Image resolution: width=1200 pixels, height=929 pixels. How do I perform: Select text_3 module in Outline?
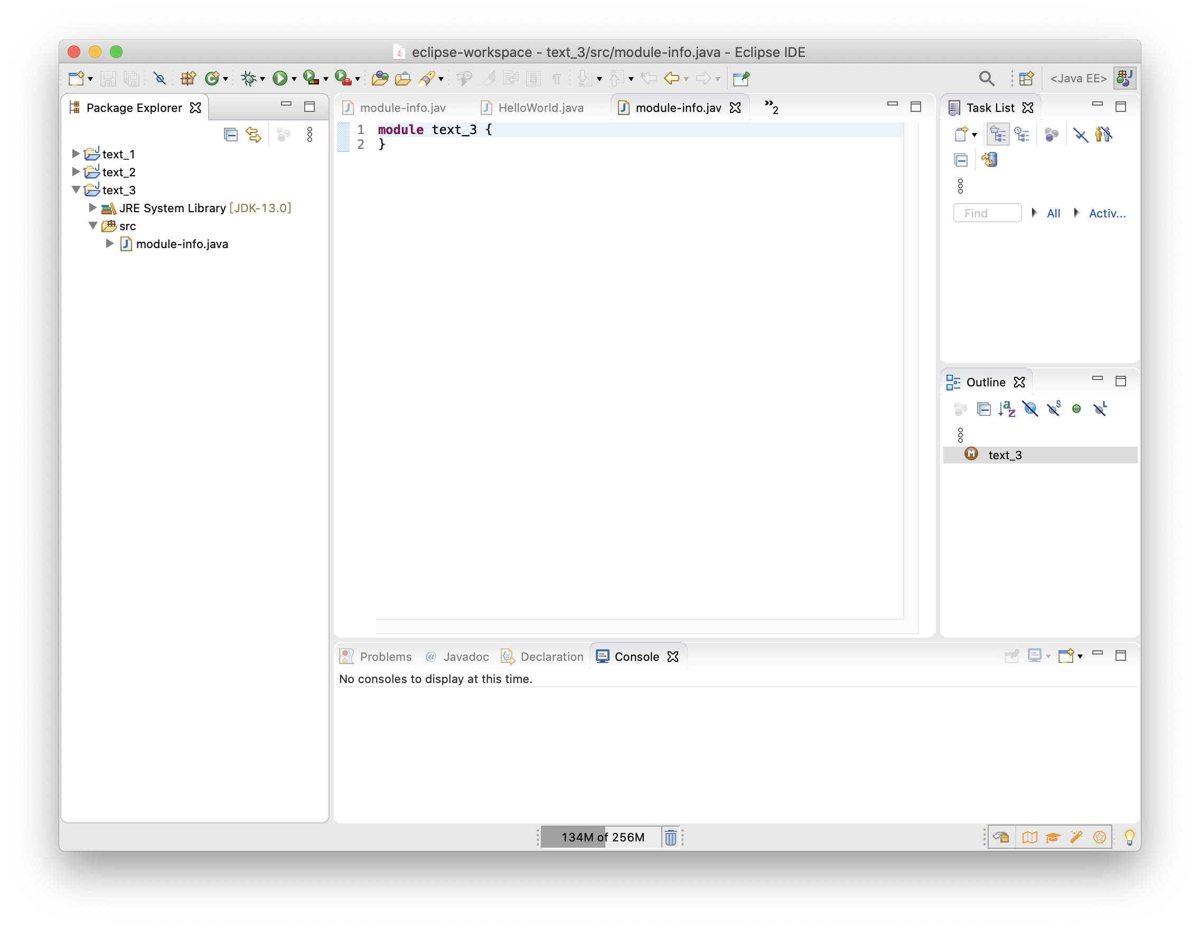tap(1005, 455)
